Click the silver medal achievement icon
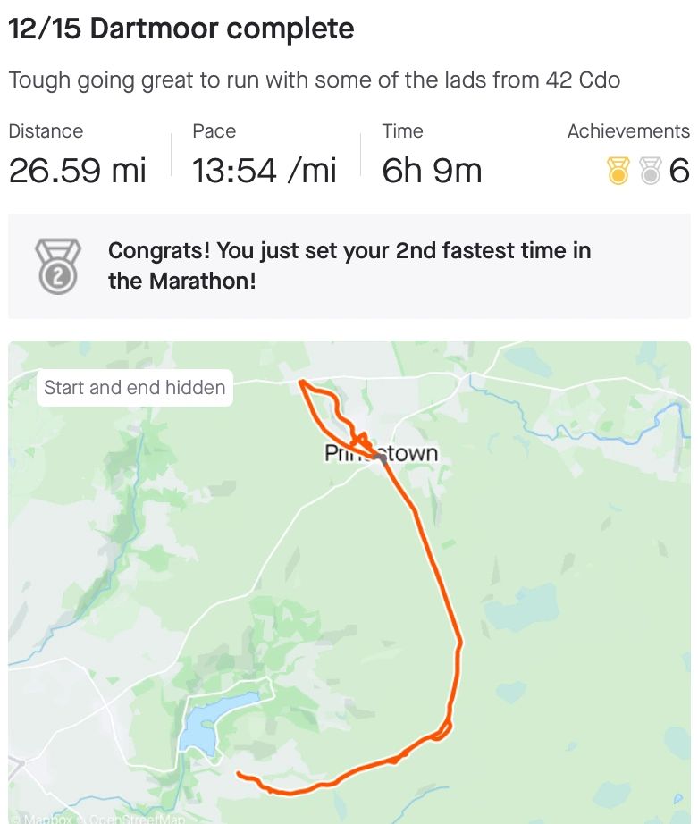 click(x=651, y=170)
